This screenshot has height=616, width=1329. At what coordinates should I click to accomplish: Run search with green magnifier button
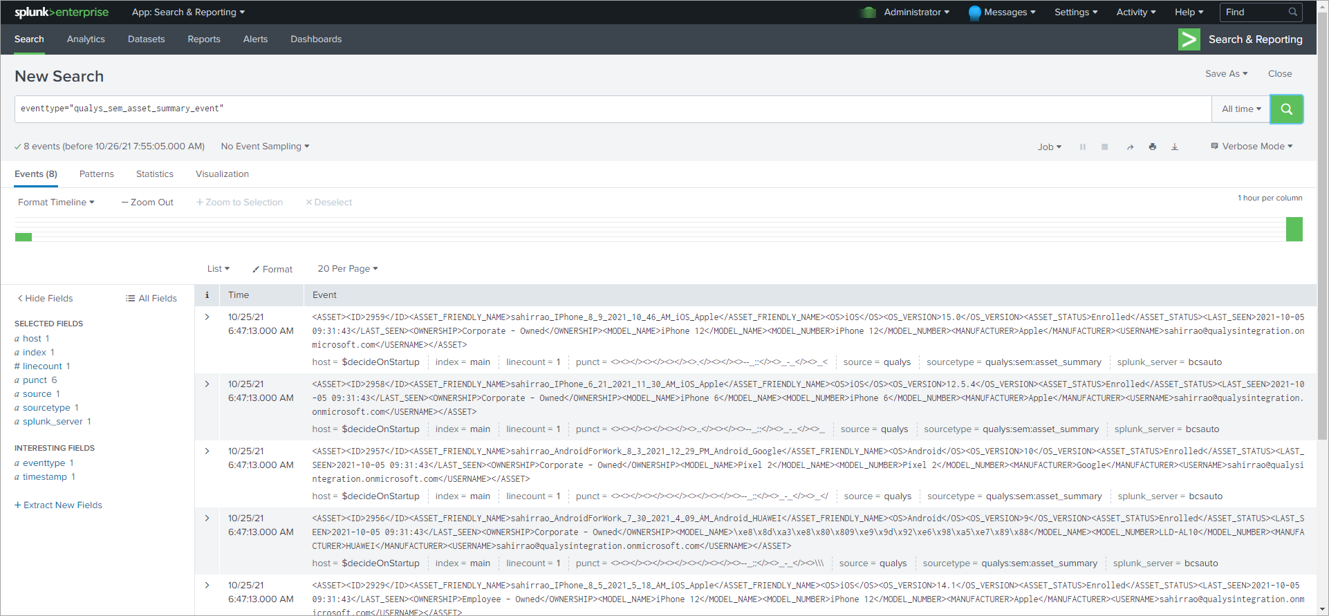(x=1286, y=109)
